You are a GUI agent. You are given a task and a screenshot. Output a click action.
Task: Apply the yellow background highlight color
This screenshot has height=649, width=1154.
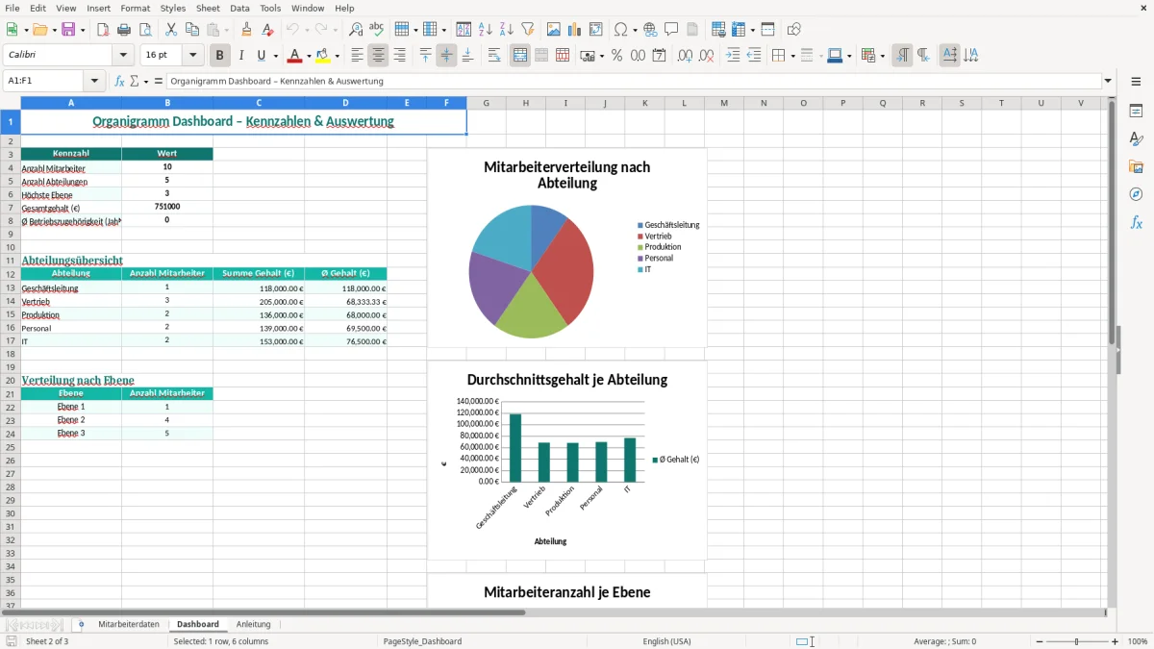click(x=323, y=56)
